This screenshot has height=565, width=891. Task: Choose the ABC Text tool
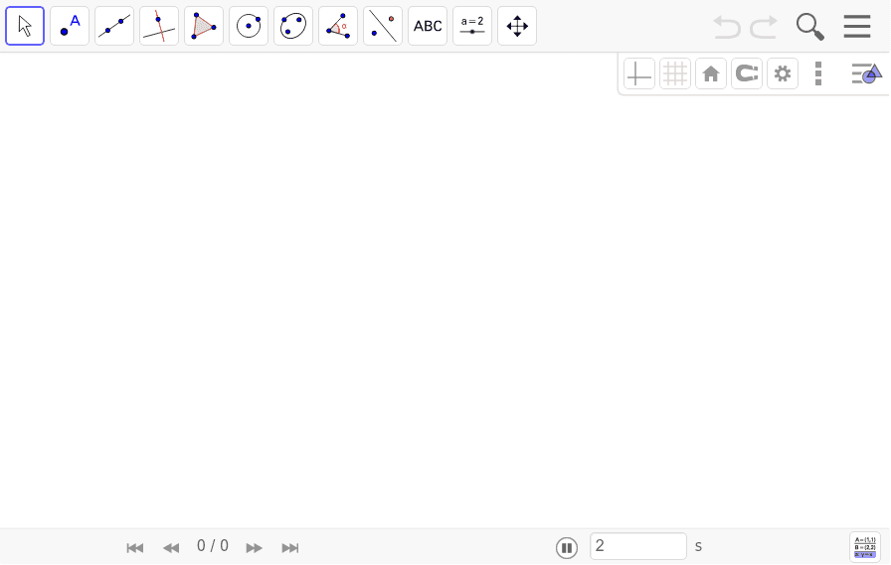pyautogui.click(x=428, y=26)
